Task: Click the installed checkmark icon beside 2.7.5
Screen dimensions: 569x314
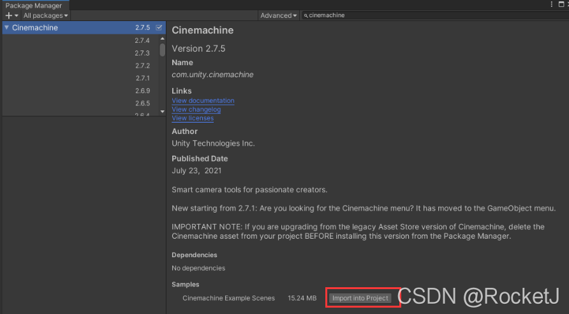Action: pyautogui.click(x=159, y=27)
